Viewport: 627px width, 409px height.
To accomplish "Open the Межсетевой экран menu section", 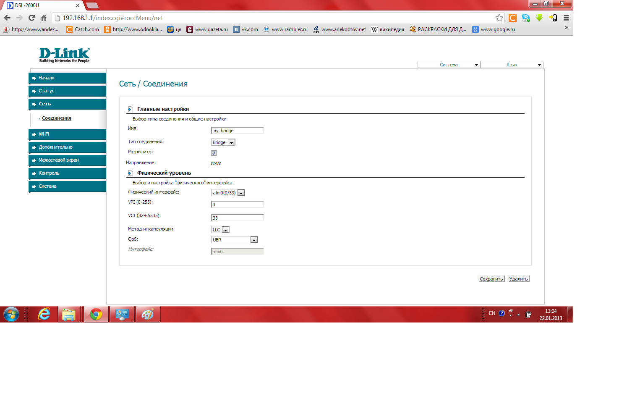I will (x=68, y=160).
